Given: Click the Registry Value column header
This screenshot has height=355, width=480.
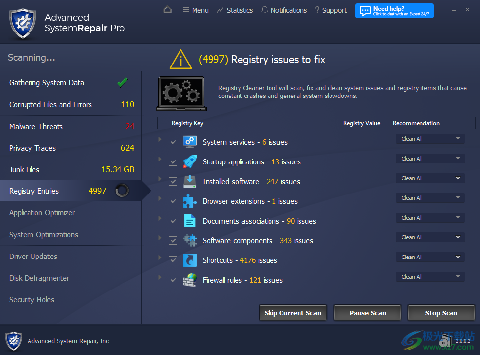Looking at the screenshot, I should [x=361, y=123].
